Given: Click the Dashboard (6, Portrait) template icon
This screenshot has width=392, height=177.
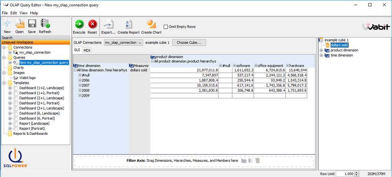Looking at the screenshot, I should pyautogui.click(x=15, y=118).
